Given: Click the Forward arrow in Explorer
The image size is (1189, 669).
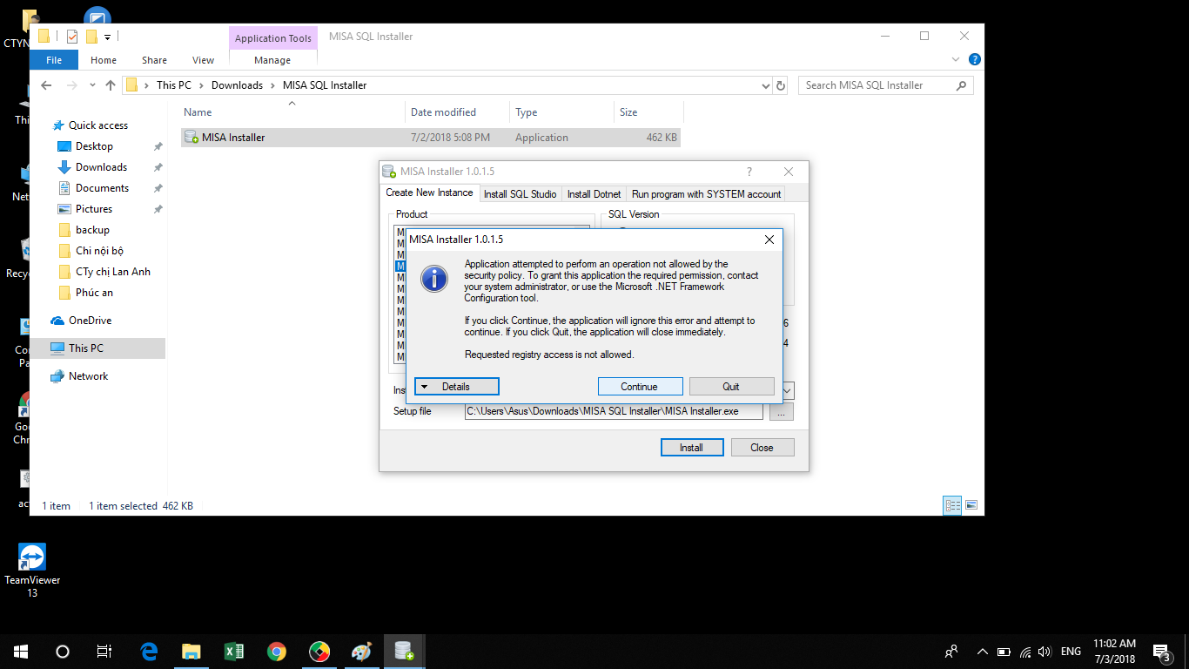Looking at the screenshot, I should tap(72, 85).
